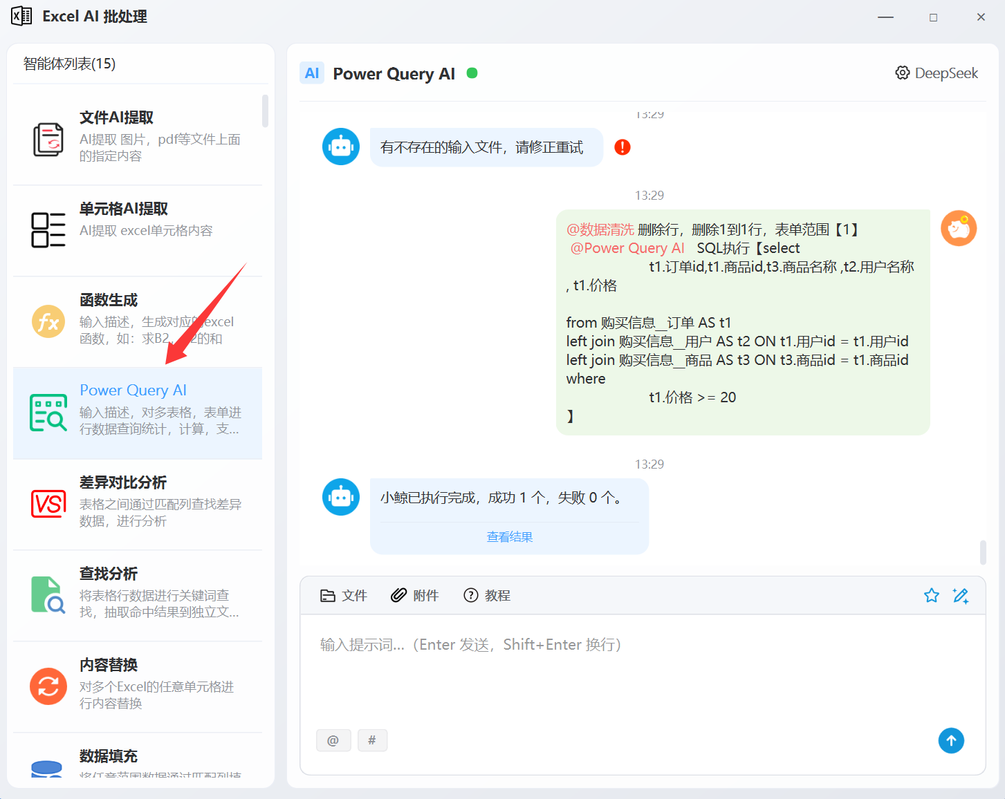Click the 差异对比分析 VS icon

pyautogui.click(x=48, y=504)
